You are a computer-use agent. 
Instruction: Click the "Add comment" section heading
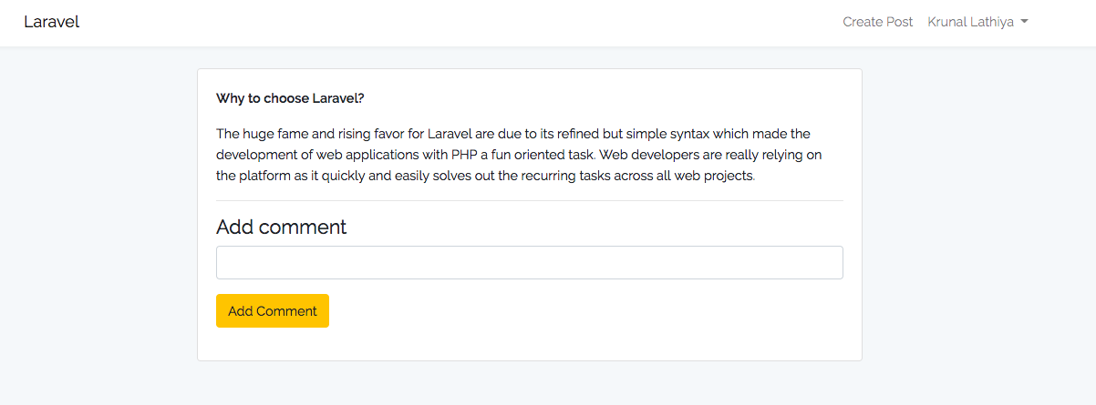click(x=282, y=227)
